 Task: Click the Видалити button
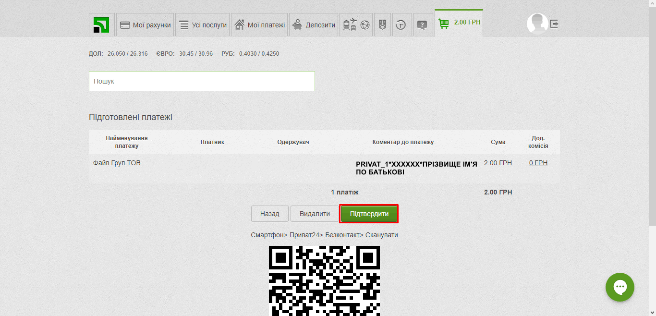(x=315, y=214)
